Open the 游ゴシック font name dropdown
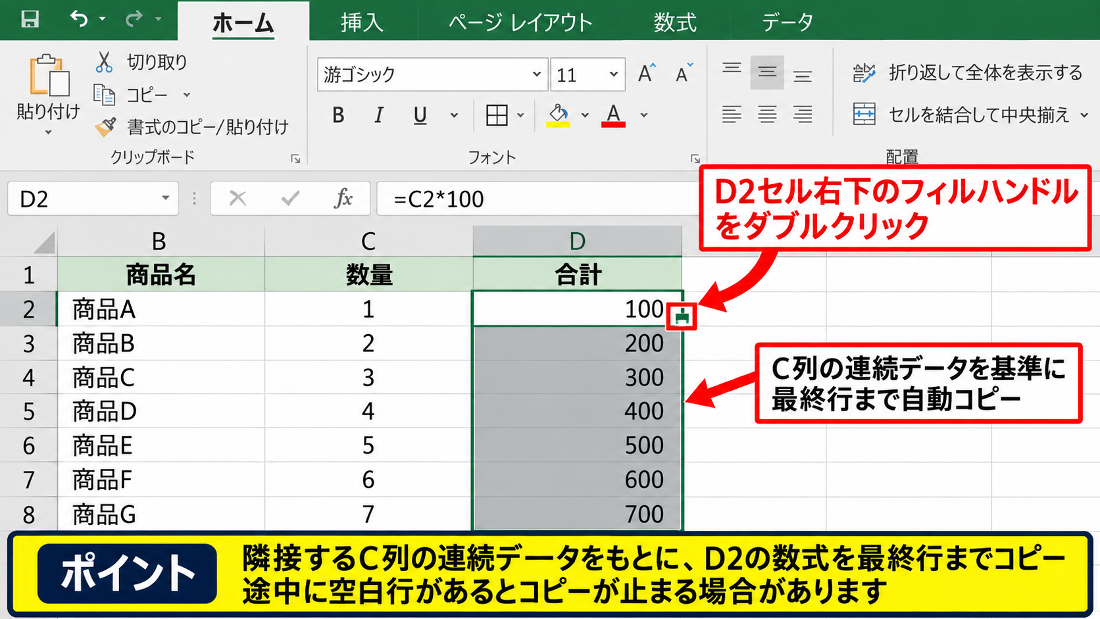Viewport: 1100px width, 619px height. [x=537, y=74]
